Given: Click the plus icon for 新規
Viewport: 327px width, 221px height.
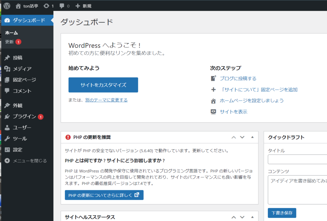Looking at the screenshot, I should (x=78, y=6).
